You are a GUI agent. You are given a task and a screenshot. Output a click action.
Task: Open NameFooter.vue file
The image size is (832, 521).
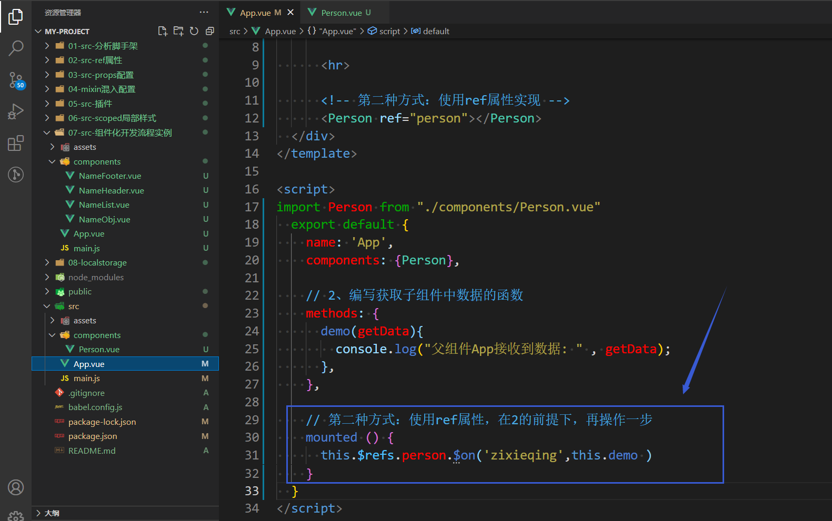125,176
